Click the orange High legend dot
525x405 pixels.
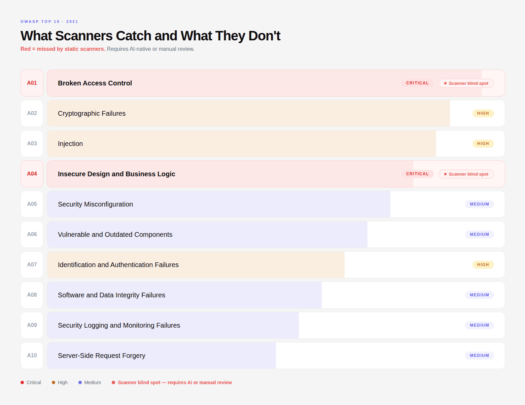[x=54, y=382]
